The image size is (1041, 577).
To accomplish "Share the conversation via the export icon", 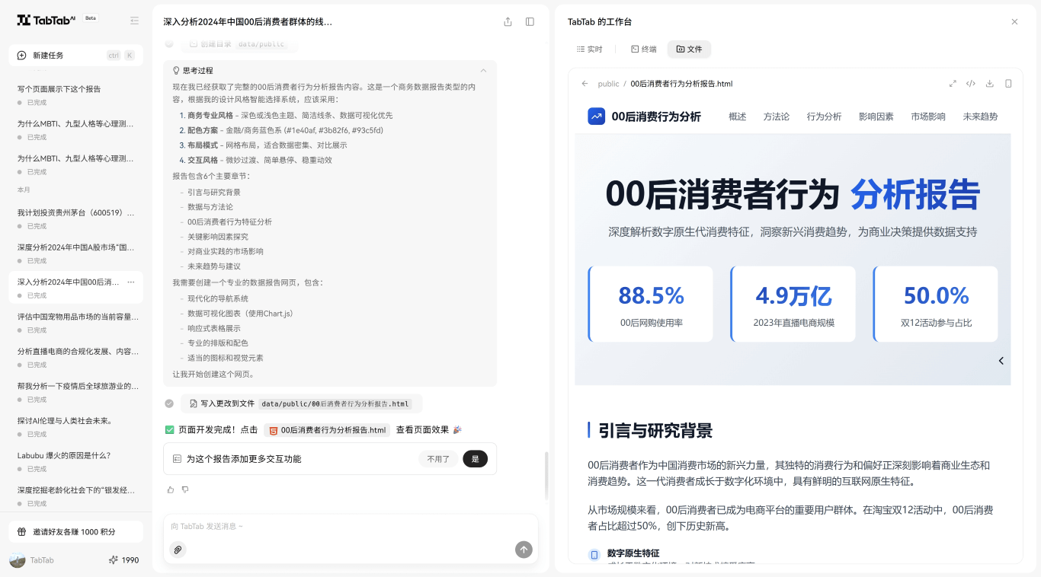I will tap(508, 22).
